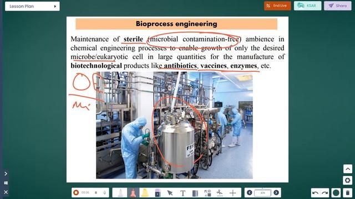Open the green color swatch picker
The image size is (355, 199).
[x=336, y=193]
